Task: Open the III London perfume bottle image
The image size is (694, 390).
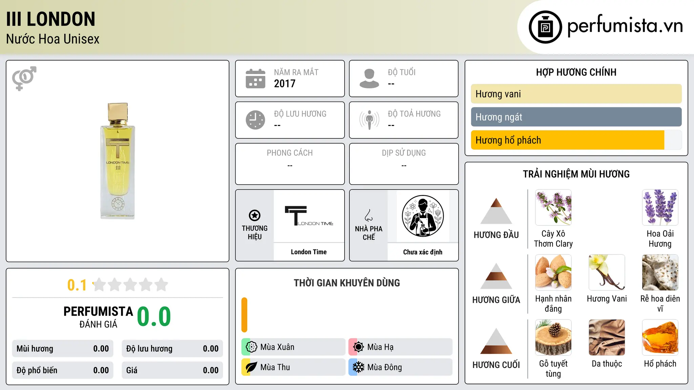Action: [118, 161]
